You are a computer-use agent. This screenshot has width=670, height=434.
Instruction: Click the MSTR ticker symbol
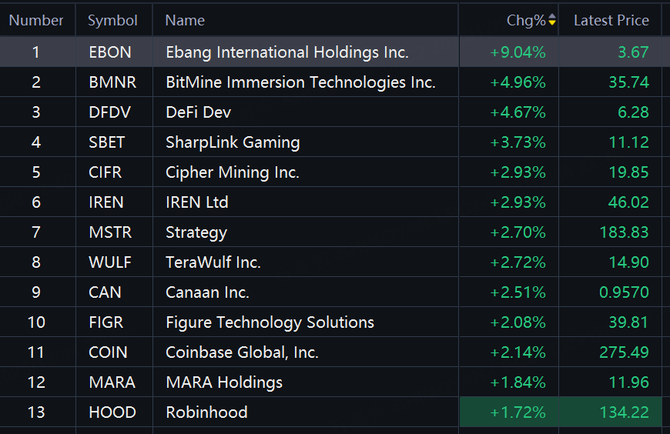pos(109,232)
